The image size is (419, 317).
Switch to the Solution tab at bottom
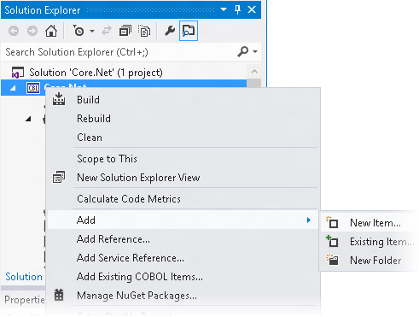click(x=24, y=277)
